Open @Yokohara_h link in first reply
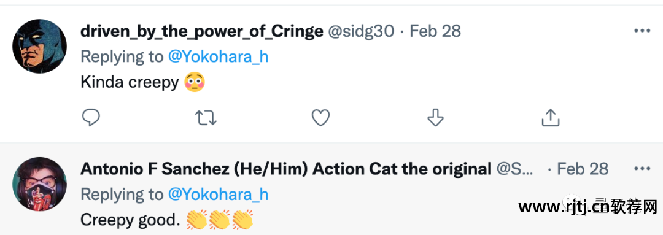Image resolution: width=663 pixels, height=235 pixels. 218,56
